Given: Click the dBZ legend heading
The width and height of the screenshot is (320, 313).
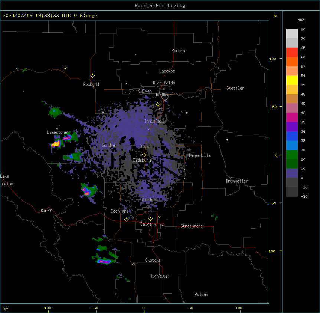Looking at the screenshot, I should pos(301,20).
